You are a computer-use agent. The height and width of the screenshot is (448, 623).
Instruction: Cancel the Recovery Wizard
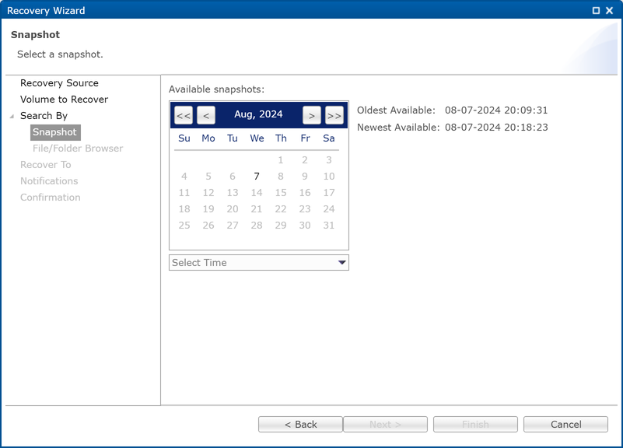coord(565,424)
